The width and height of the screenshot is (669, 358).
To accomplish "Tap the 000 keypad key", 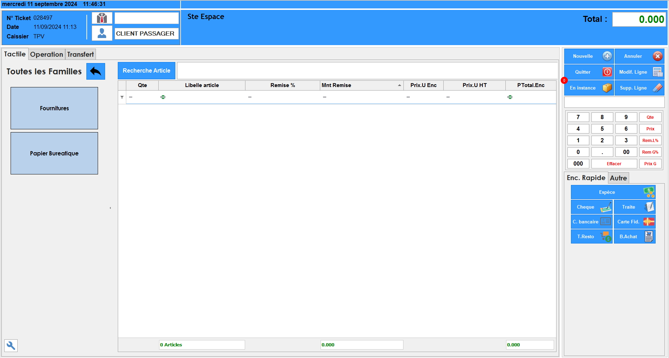I will (x=578, y=164).
